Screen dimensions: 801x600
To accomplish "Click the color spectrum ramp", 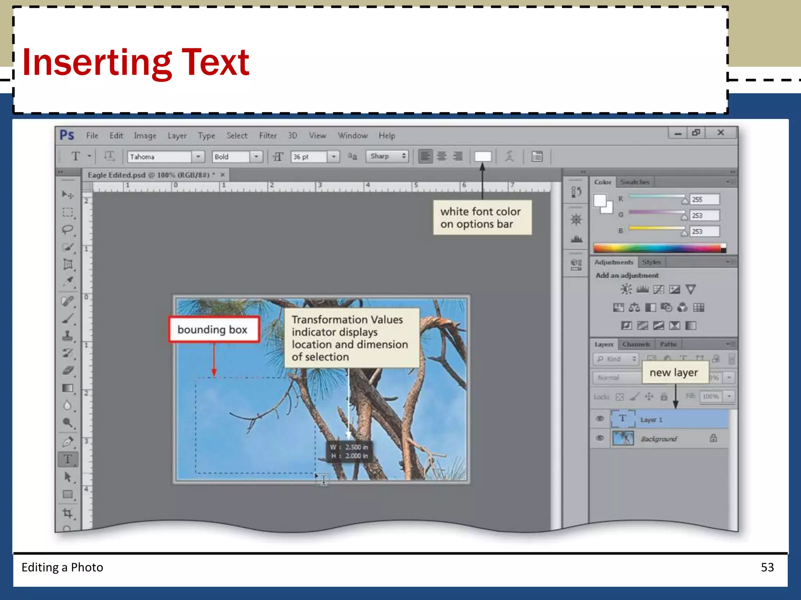I will point(659,248).
